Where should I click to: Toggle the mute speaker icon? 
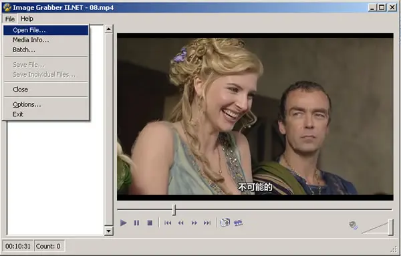(x=353, y=225)
